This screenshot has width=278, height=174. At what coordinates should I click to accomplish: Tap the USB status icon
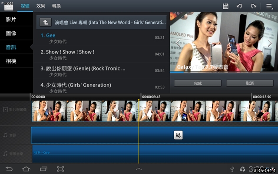pyautogui.click(x=232, y=169)
